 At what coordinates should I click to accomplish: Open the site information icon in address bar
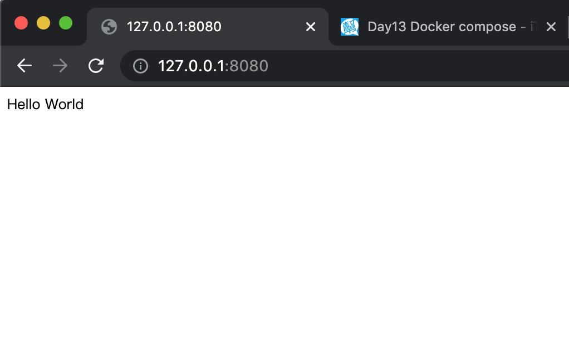pyautogui.click(x=140, y=66)
